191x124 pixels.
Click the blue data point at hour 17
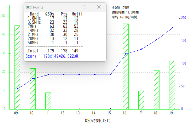141,49
